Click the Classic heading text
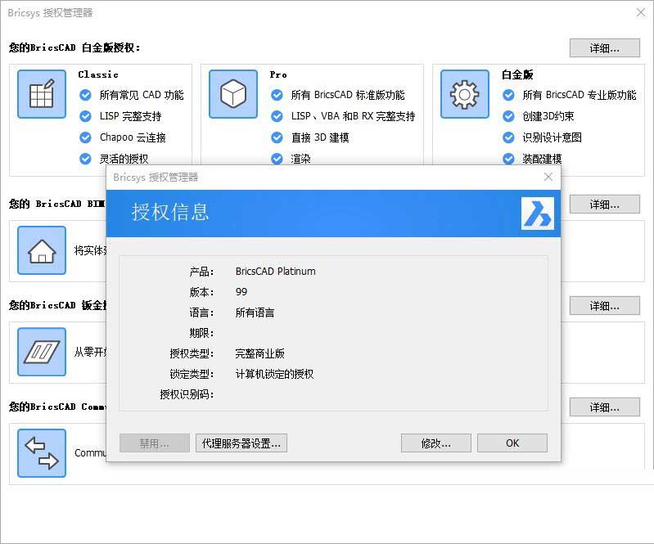The width and height of the screenshot is (654, 544). click(98, 74)
